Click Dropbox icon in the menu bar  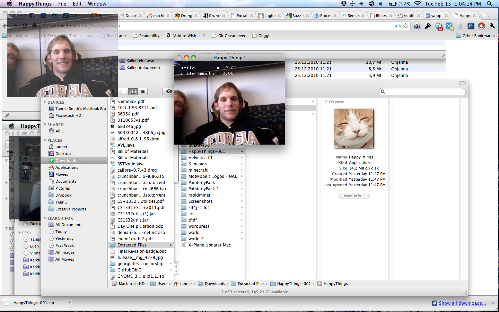(x=344, y=4)
